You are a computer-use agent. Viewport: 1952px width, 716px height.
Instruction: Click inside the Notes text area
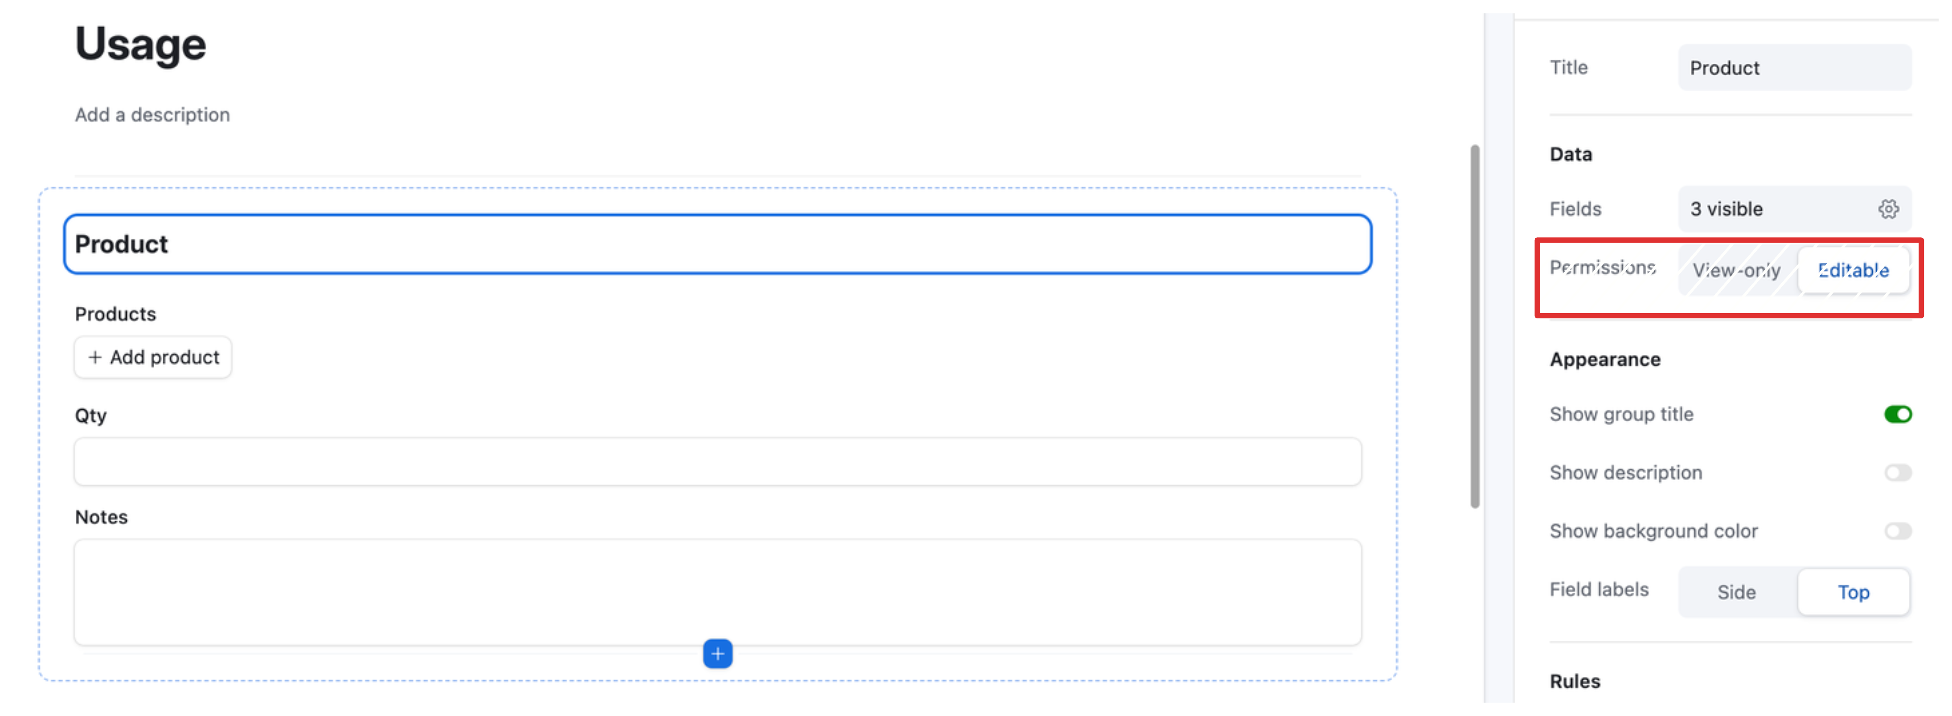[717, 592]
